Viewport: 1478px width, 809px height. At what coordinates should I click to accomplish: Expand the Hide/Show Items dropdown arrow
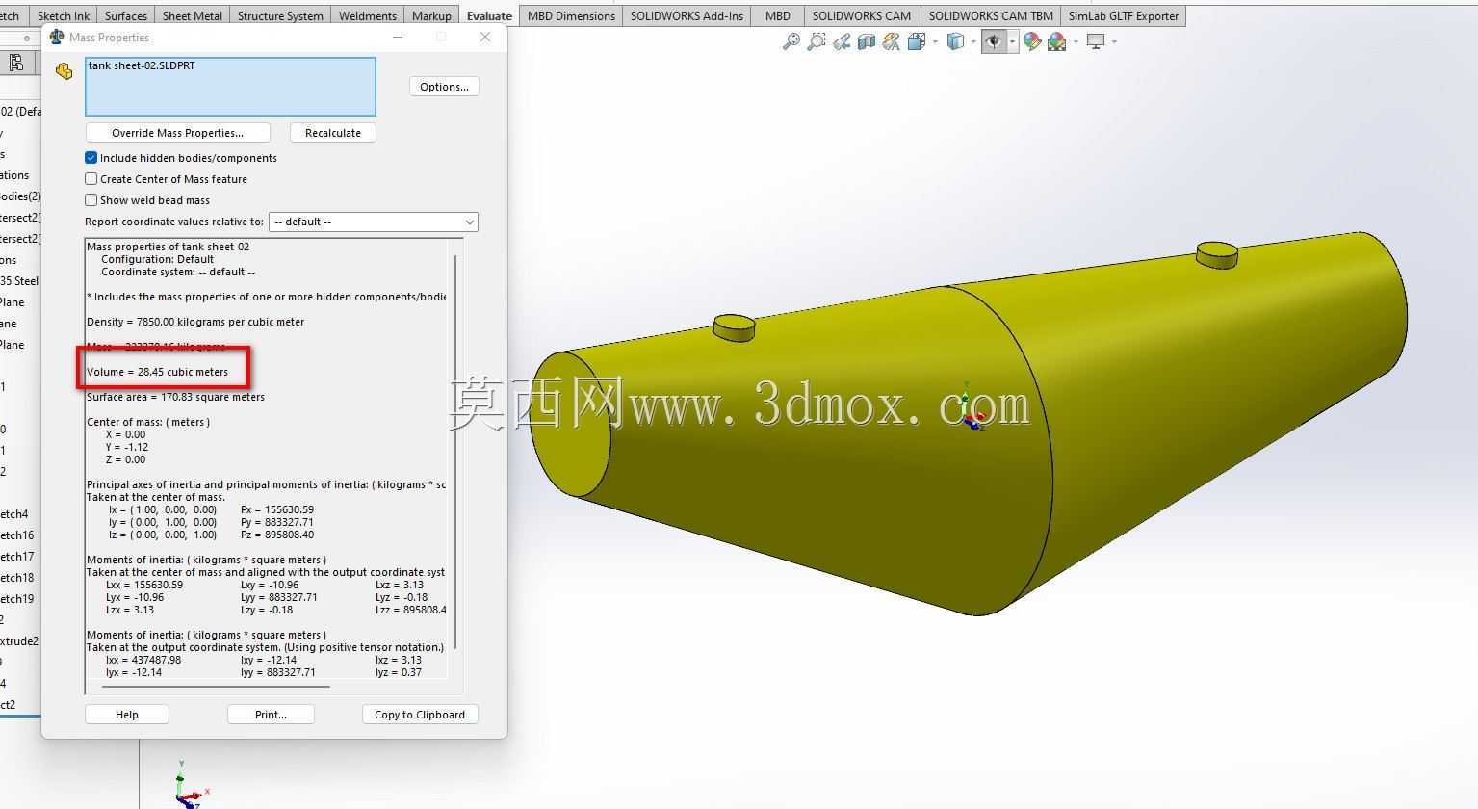(x=1012, y=41)
